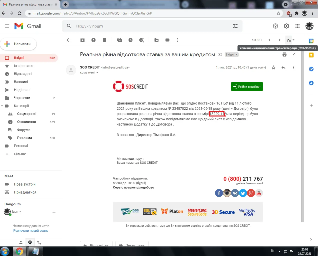Reply to SOS CREDIT with arrow icon

pyautogui.click(x=283, y=67)
